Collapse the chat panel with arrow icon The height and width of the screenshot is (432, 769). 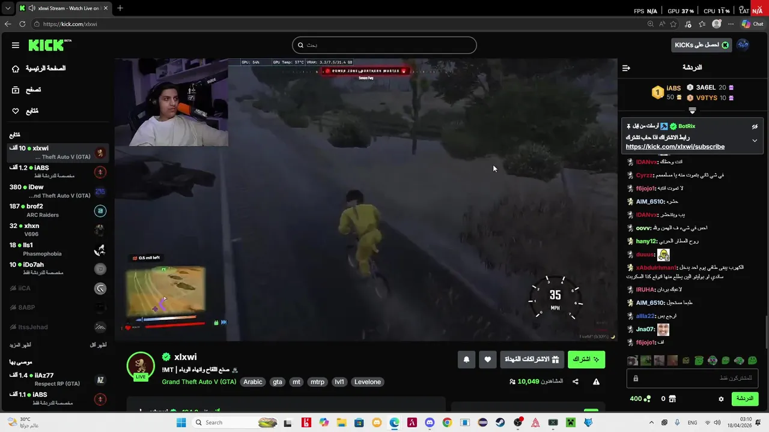[626, 68]
